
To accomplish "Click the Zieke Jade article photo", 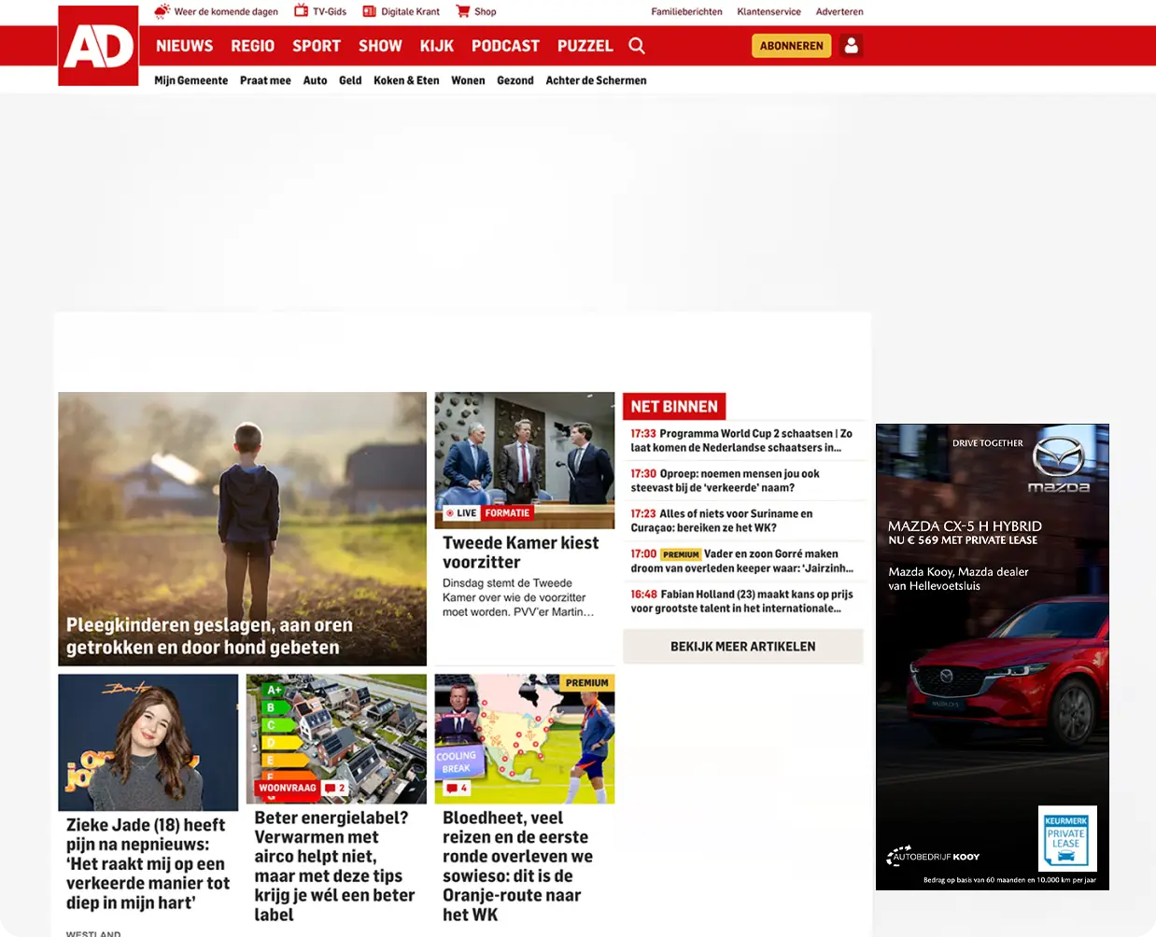I will 148,742.
